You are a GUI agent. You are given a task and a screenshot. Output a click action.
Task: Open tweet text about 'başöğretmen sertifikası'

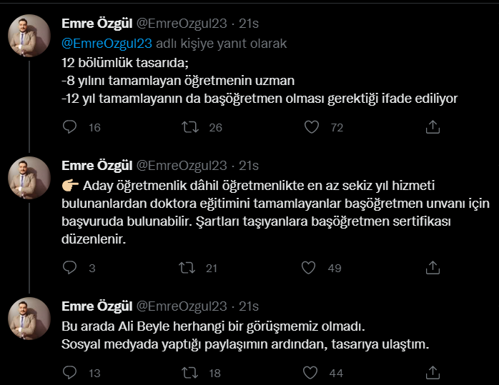coord(275,212)
